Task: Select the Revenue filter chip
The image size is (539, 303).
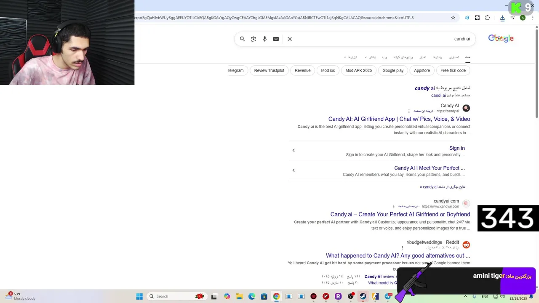Action: tap(302, 70)
